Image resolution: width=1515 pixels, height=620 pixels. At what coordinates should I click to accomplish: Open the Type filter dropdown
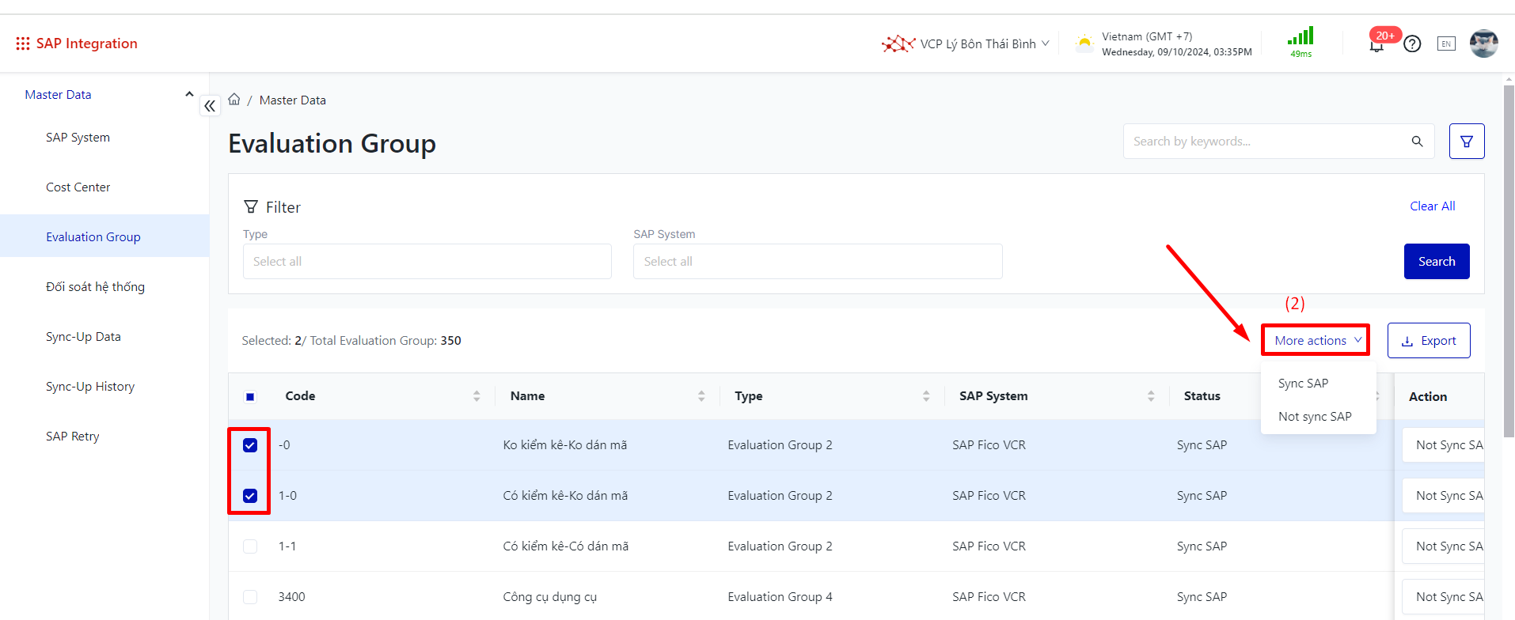427,262
